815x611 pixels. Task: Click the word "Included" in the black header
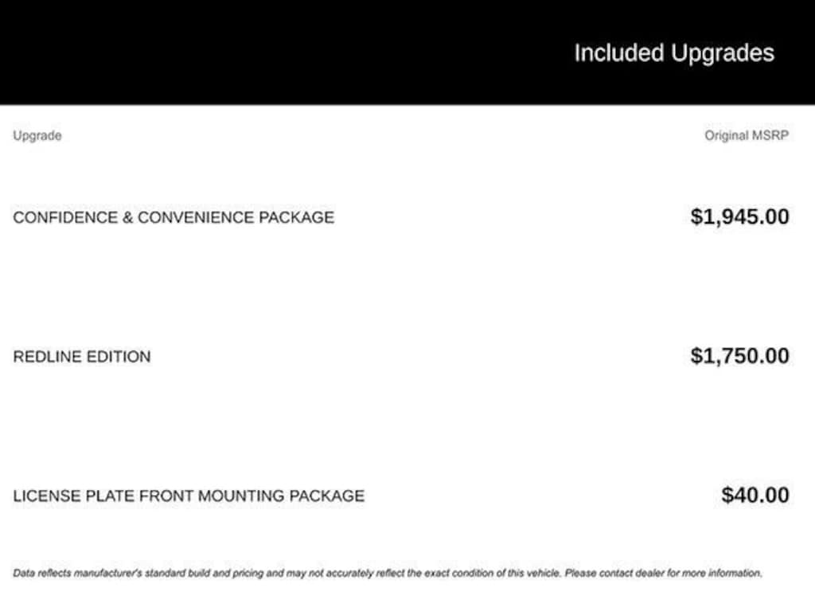pyautogui.click(x=618, y=53)
